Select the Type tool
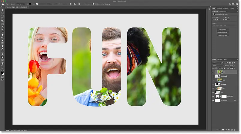Image resolution: width=241 pixels, height=134 pixels. (2, 54)
